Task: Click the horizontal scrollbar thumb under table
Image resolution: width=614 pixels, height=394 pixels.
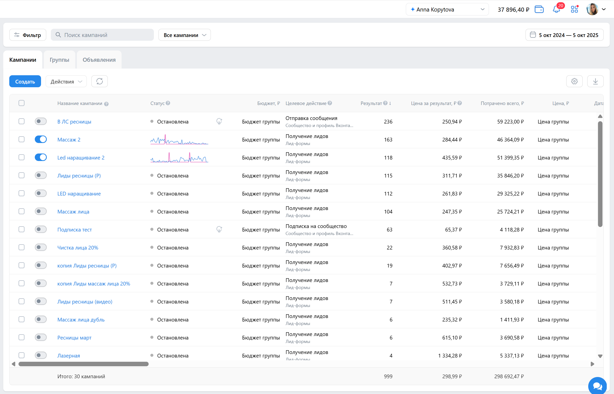Action: 84,364
